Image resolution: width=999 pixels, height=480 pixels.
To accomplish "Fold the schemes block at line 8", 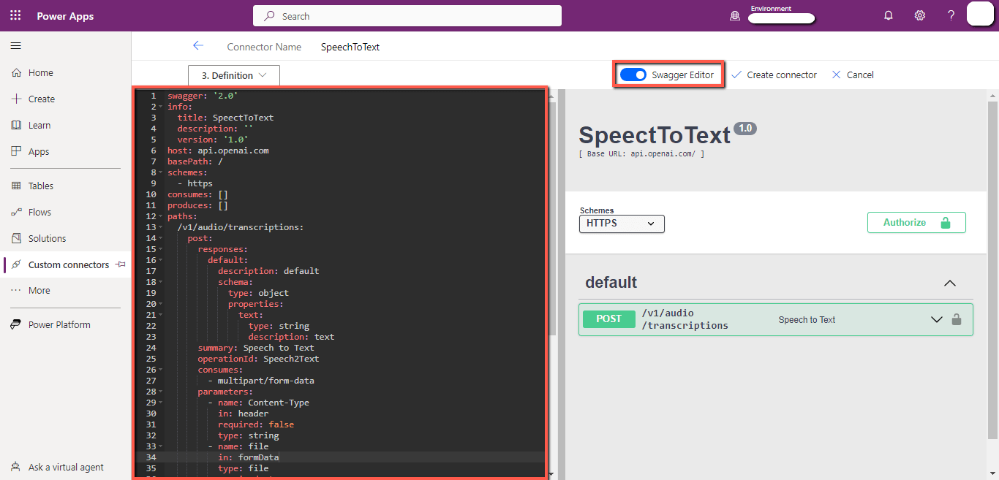I will click(161, 172).
